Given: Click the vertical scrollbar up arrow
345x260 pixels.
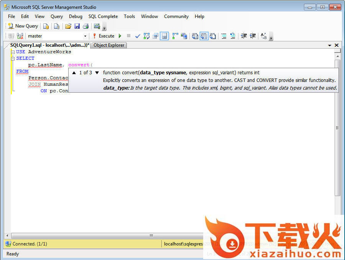Looking at the screenshot, I should (337, 57).
